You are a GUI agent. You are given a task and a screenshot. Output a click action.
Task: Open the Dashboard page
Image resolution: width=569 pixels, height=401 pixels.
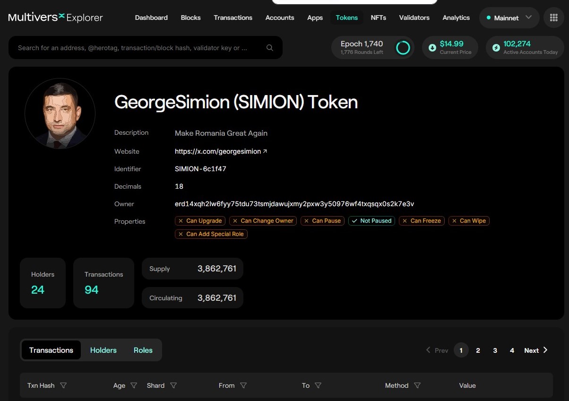coord(151,18)
